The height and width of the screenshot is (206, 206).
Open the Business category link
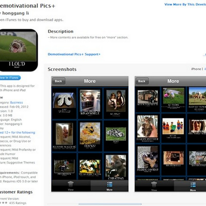click(x=16, y=102)
